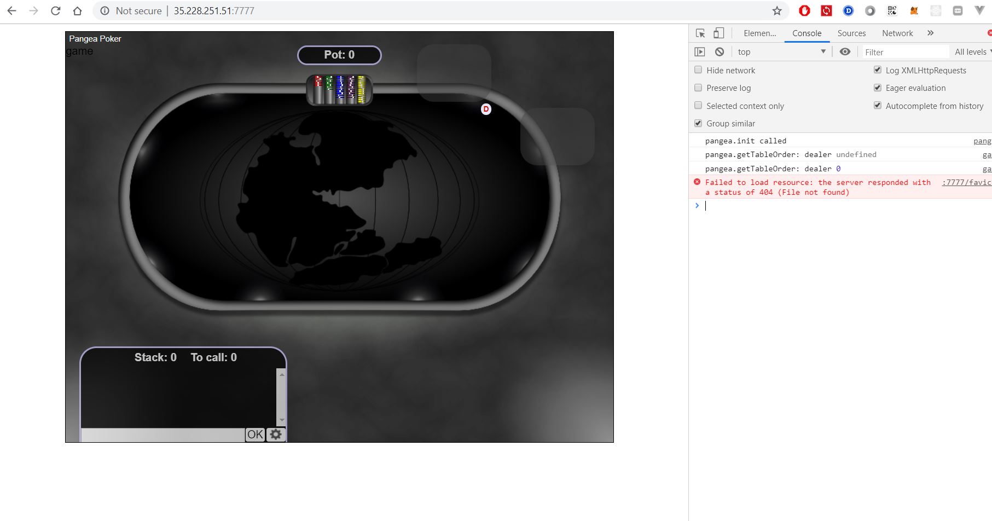Open the MetaMask fox extension
This screenshot has width=992, height=521.
914,11
